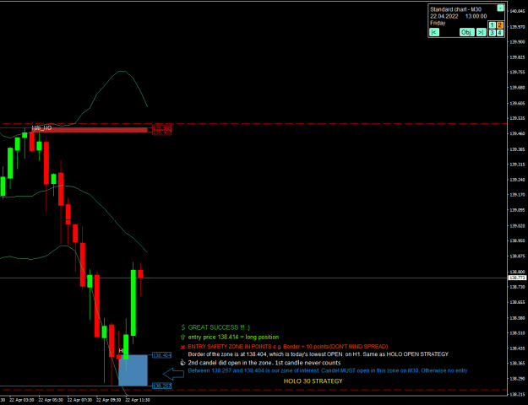Select the 138.257 zone price tag
This screenshot has height=405, width=528.
pyautogui.click(x=161, y=386)
